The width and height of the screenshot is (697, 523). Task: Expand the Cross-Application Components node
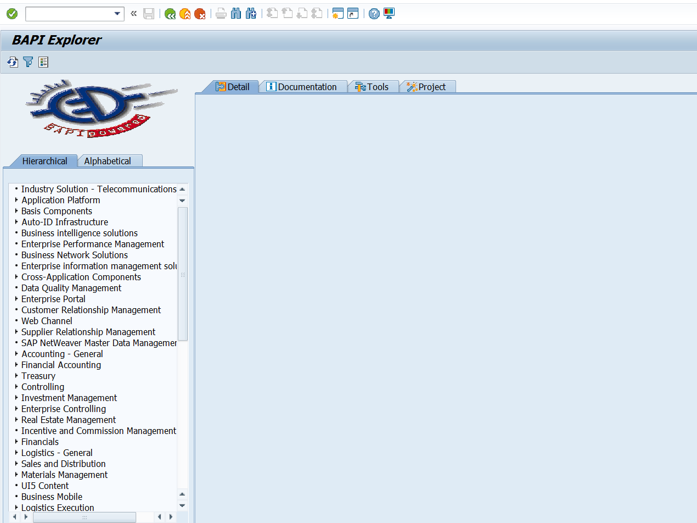click(x=16, y=277)
